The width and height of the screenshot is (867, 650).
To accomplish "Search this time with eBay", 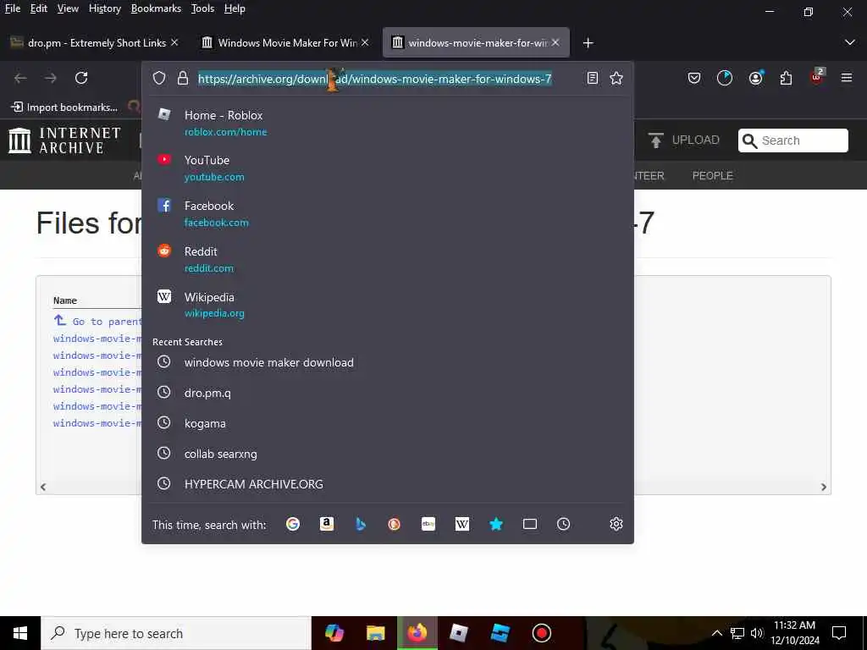I will tap(428, 523).
